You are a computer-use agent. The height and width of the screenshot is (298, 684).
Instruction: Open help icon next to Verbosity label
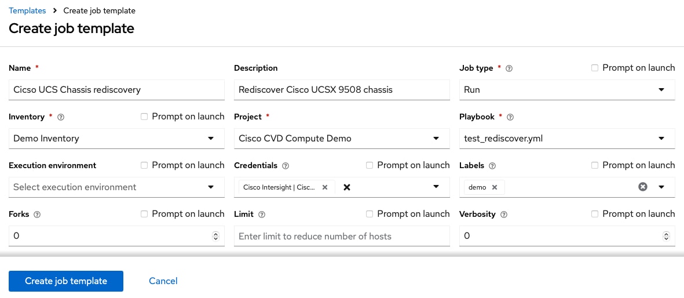click(504, 215)
